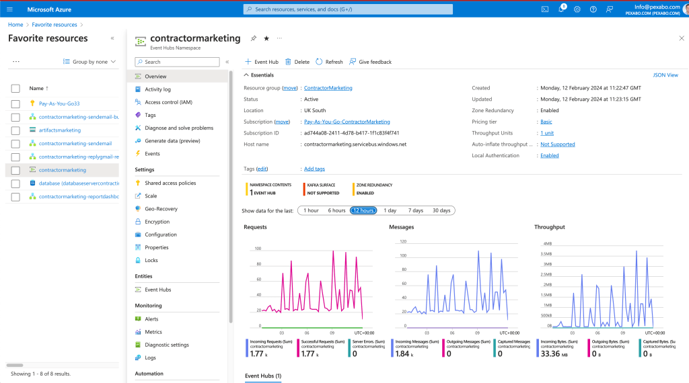The image size is (689, 383).
Task: Open ellipsis menu in Favorite resources
Action: pos(16,62)
